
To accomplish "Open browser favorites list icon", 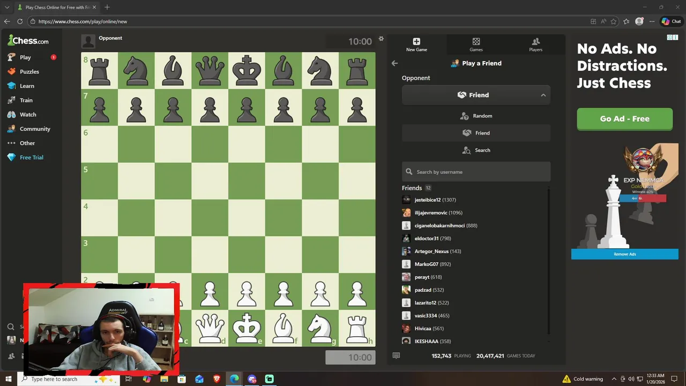I will 626,21.
